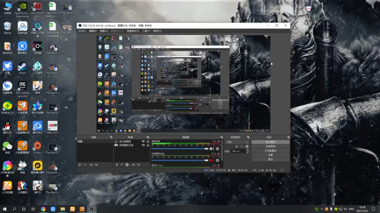The width and height of the screenshot is (380, 213).
Task: Click the ENG input language indicator
Action: [x=351, y=209]
